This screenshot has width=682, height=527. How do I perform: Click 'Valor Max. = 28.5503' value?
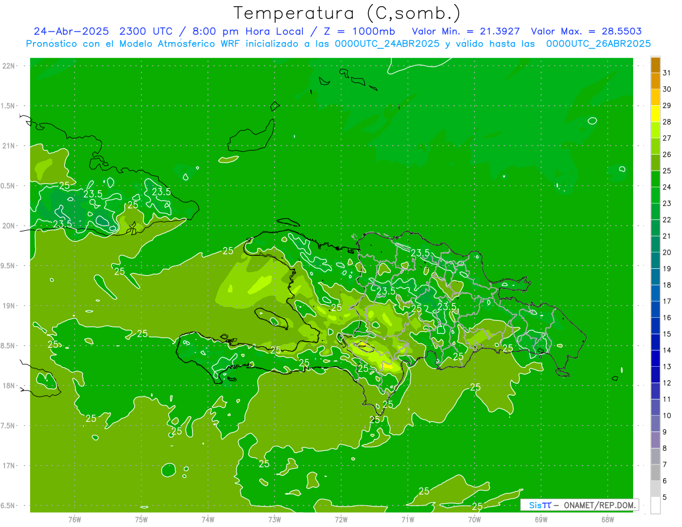(587, 31)
